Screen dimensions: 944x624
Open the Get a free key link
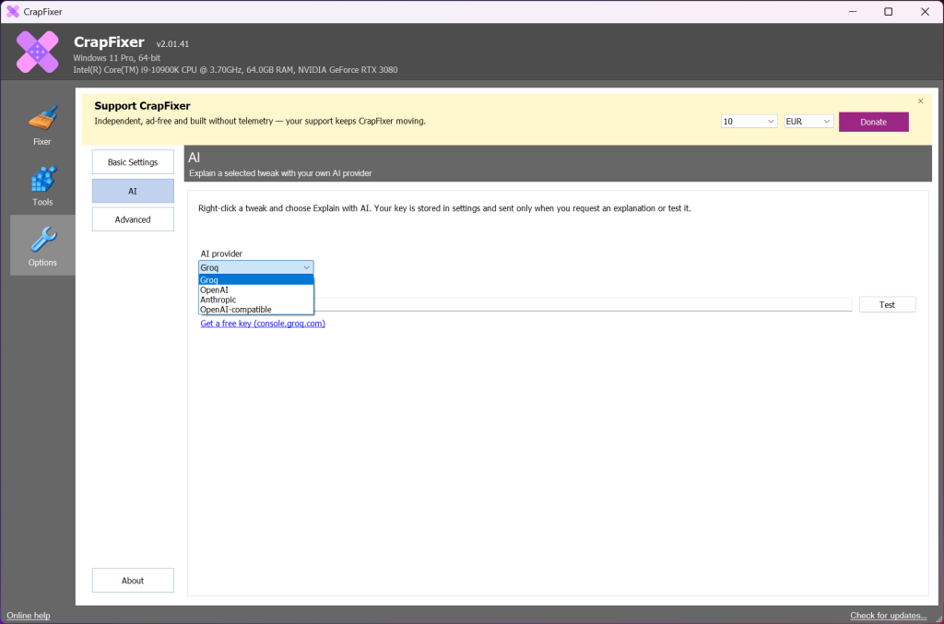263,324
